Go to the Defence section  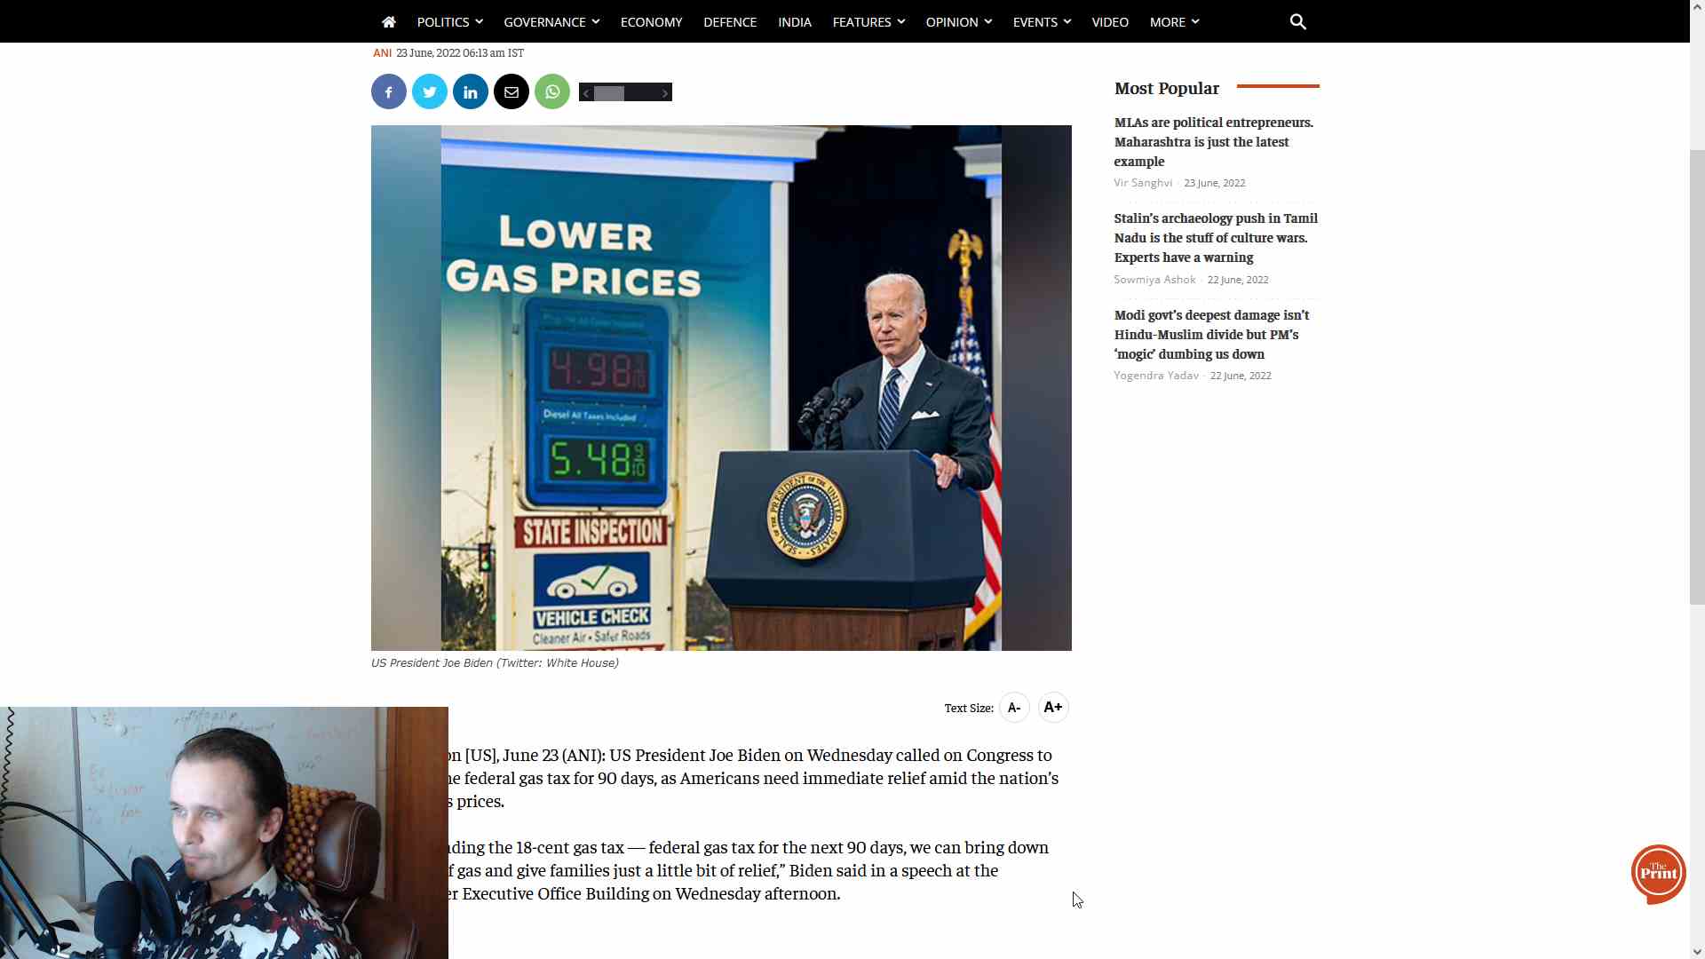(730, 22)
